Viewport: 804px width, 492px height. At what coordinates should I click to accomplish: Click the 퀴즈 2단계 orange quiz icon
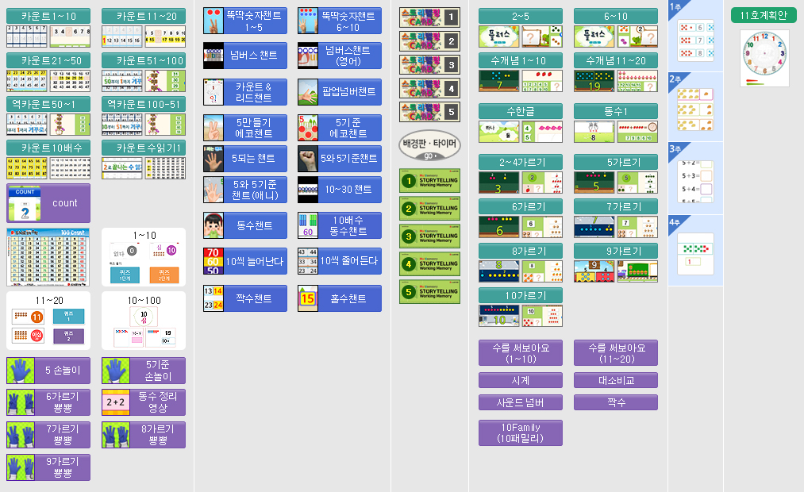point(165,275)
